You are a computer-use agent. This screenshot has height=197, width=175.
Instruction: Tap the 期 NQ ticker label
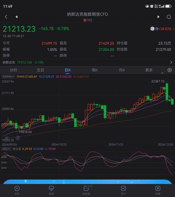[87, 20]
